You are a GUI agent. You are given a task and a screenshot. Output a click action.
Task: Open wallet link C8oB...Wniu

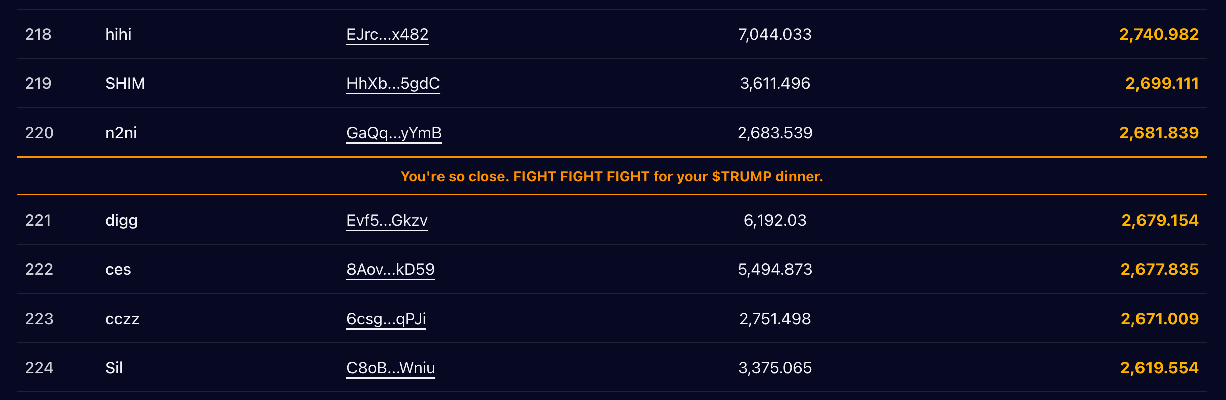[x=391, y=368]
